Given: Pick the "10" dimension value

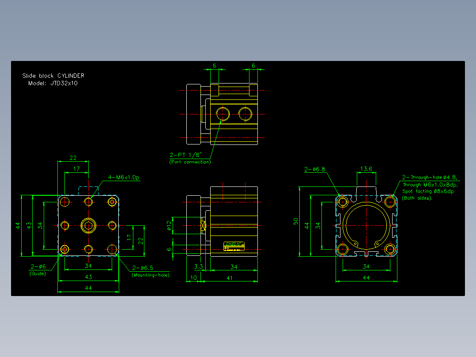Looking at the screenshot, I should point(193,278).
